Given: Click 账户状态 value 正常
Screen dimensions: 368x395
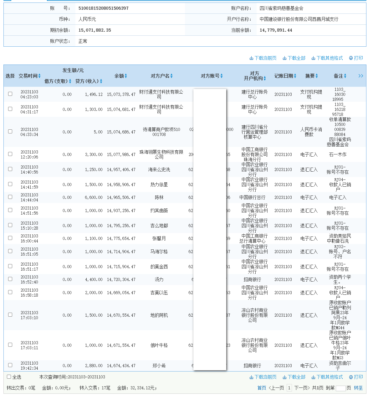Looking at the screenshot, I should (x=83, y=41).
